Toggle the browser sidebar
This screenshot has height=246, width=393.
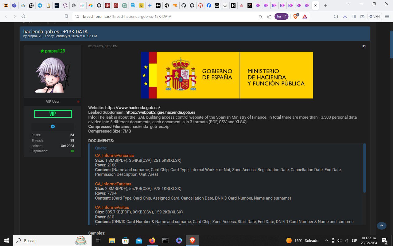tap(353, 16)
